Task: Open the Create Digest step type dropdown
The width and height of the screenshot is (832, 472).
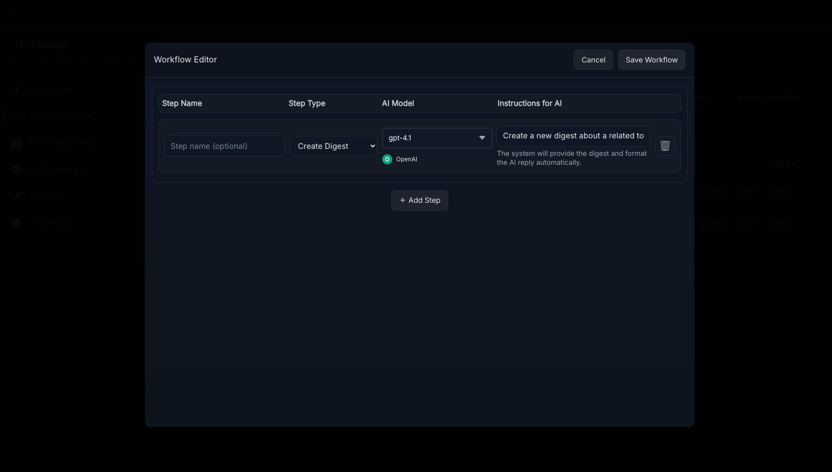Action: (x=333, y=146)
